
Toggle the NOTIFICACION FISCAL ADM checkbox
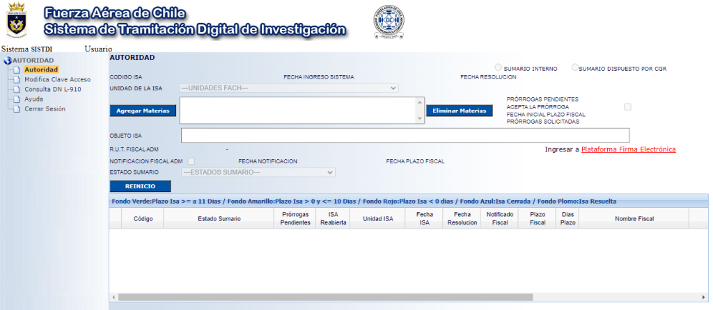(x=191, y=161)
